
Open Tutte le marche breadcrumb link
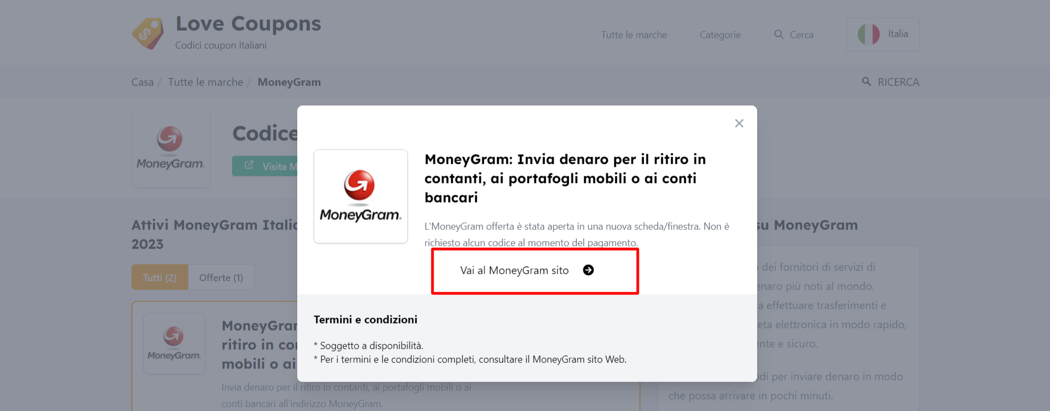click(205, 82)
